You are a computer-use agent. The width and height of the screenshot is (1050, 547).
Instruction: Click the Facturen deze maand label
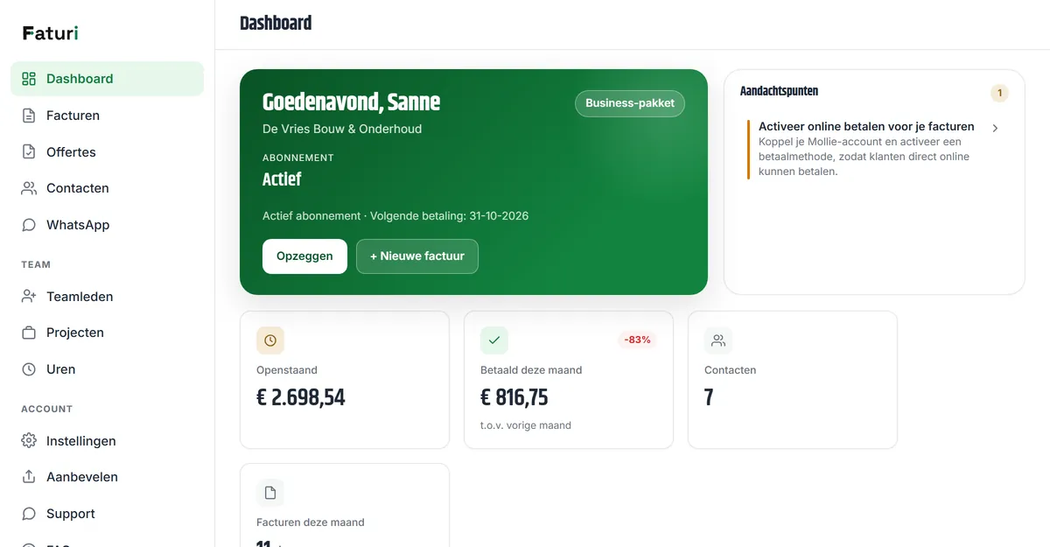tap(311, 522)
